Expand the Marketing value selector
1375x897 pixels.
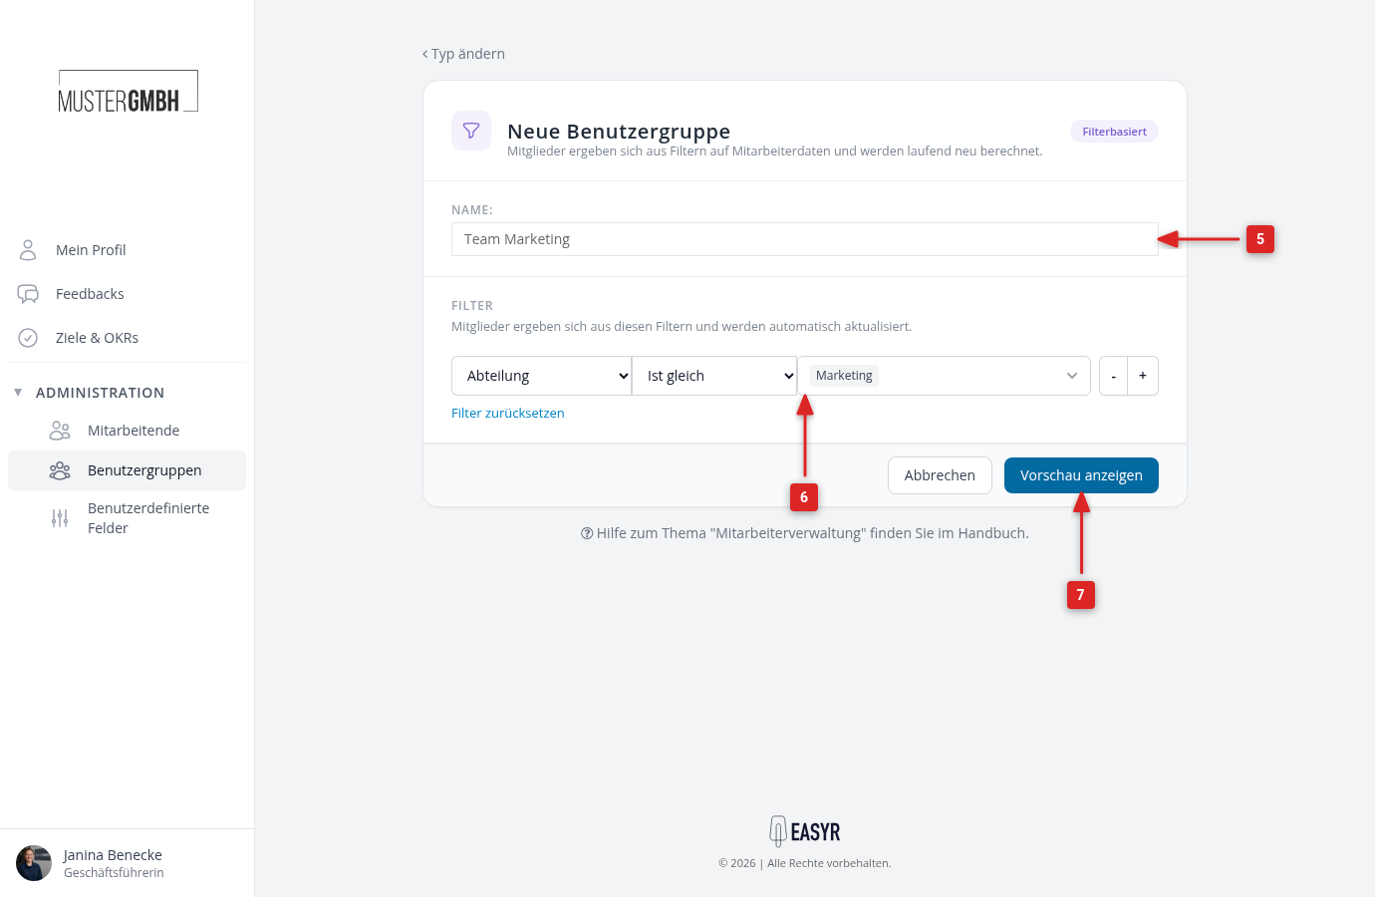click(1072, 376)
